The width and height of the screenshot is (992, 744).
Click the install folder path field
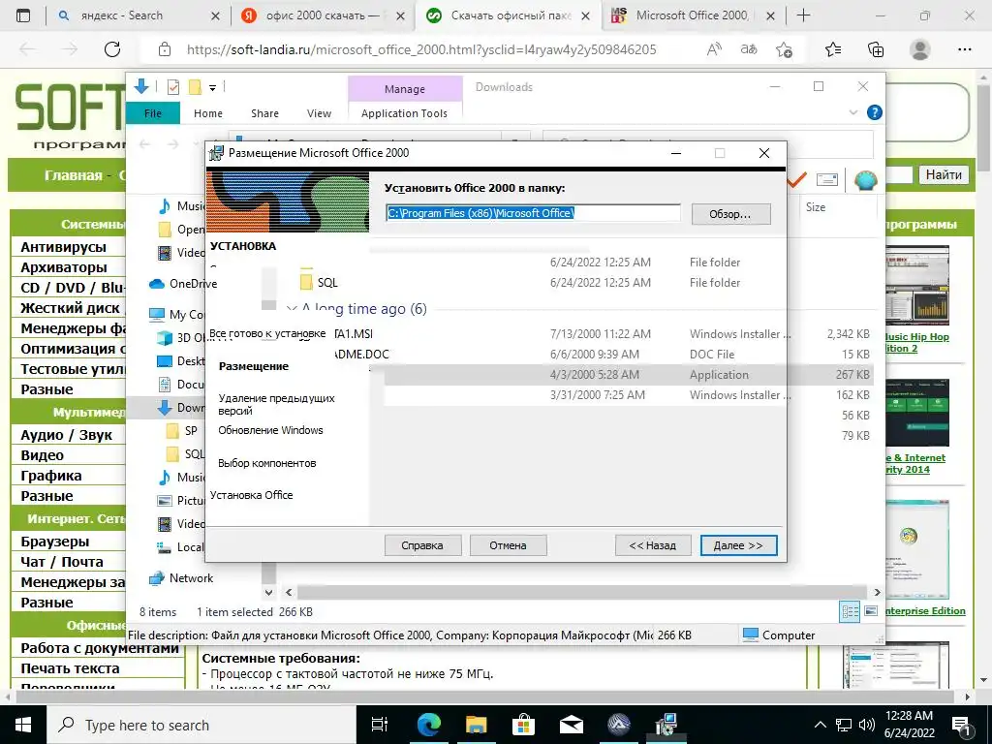click(533, 213)
